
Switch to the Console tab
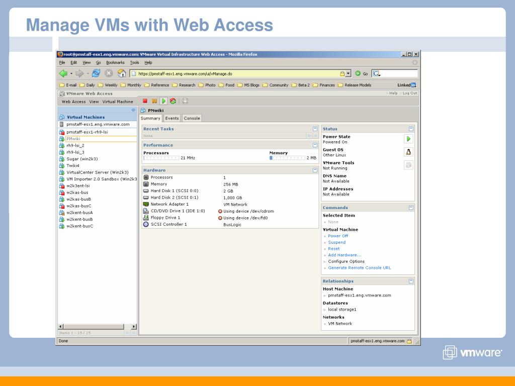tap(192, 118)
